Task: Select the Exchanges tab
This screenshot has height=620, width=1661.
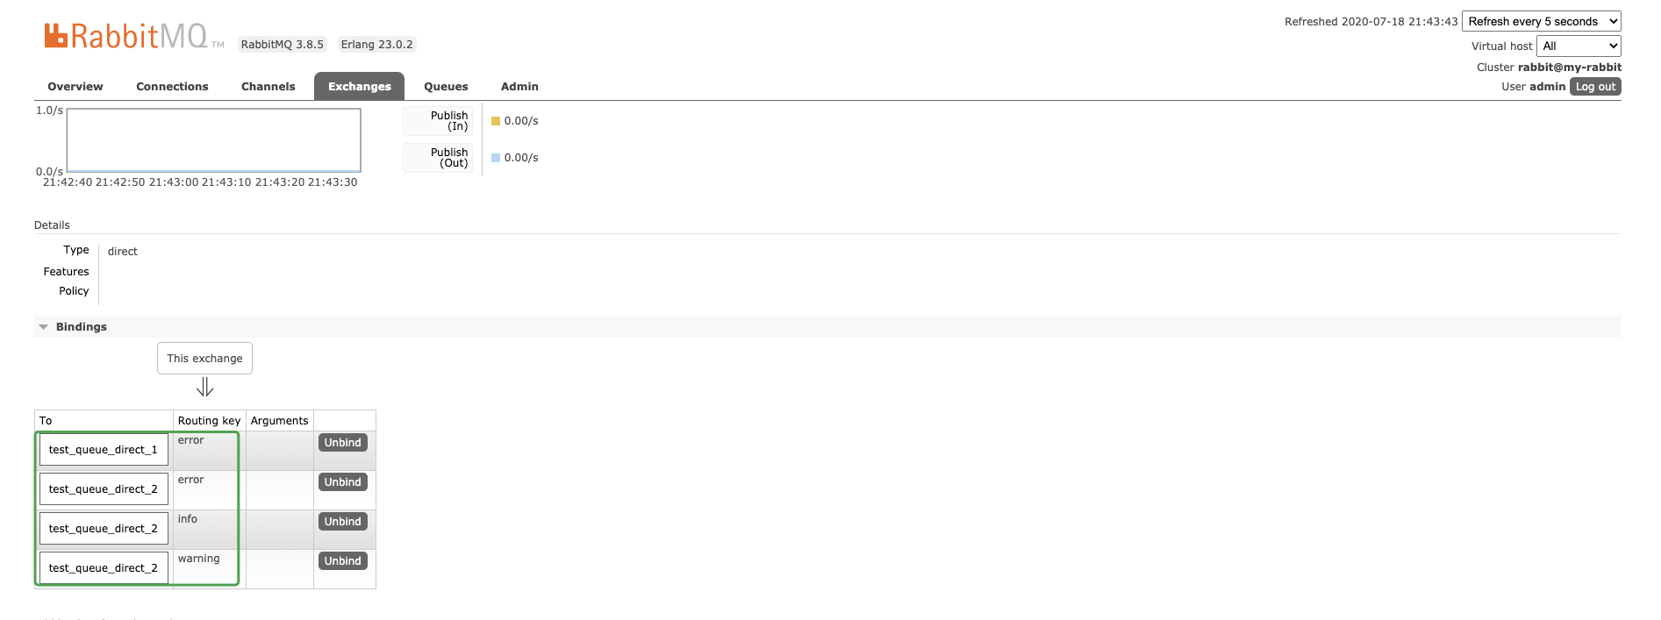Action: [x=360, y=87]
